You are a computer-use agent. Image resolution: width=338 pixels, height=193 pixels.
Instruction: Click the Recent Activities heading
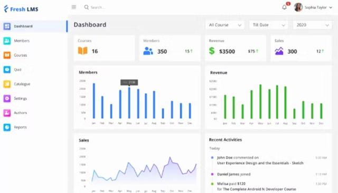(x=226, y=140)
